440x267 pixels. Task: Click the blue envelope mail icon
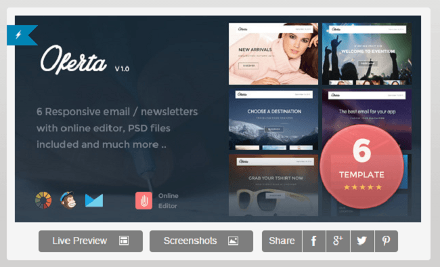pyautogui.click(x=94, y=201)
